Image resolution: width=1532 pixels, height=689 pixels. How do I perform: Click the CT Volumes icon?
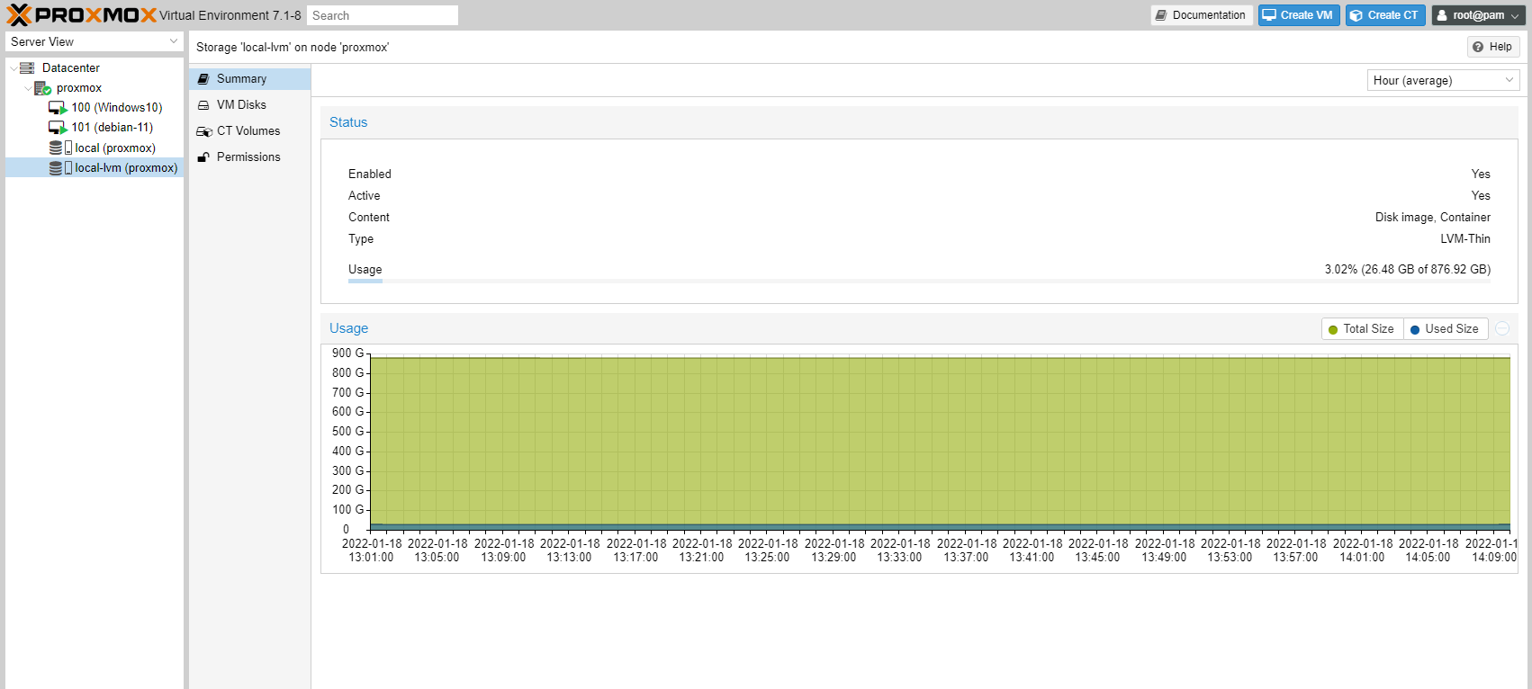(x=204, y=131)
